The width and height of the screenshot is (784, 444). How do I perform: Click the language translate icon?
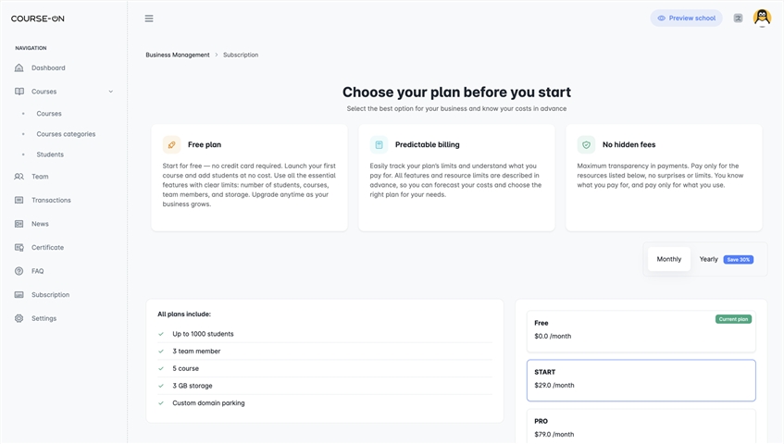click(x=738, y=18)
